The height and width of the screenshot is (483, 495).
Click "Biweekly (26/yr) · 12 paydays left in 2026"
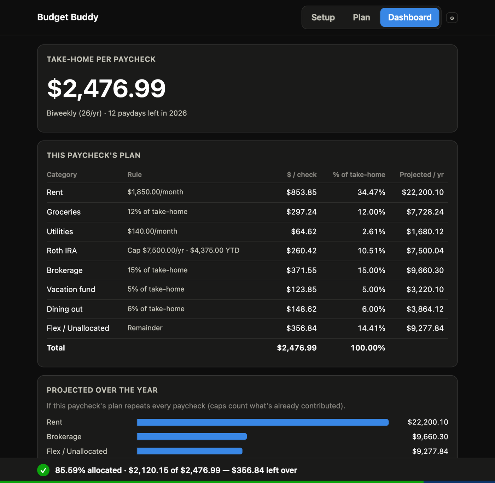pyautogui.click(x=117, y=113)
